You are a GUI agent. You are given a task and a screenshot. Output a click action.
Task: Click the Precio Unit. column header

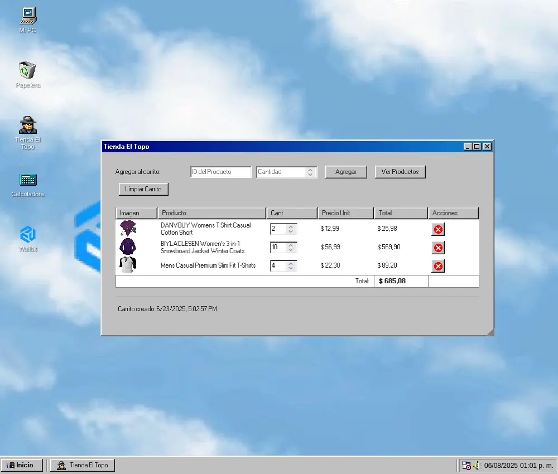345,213
